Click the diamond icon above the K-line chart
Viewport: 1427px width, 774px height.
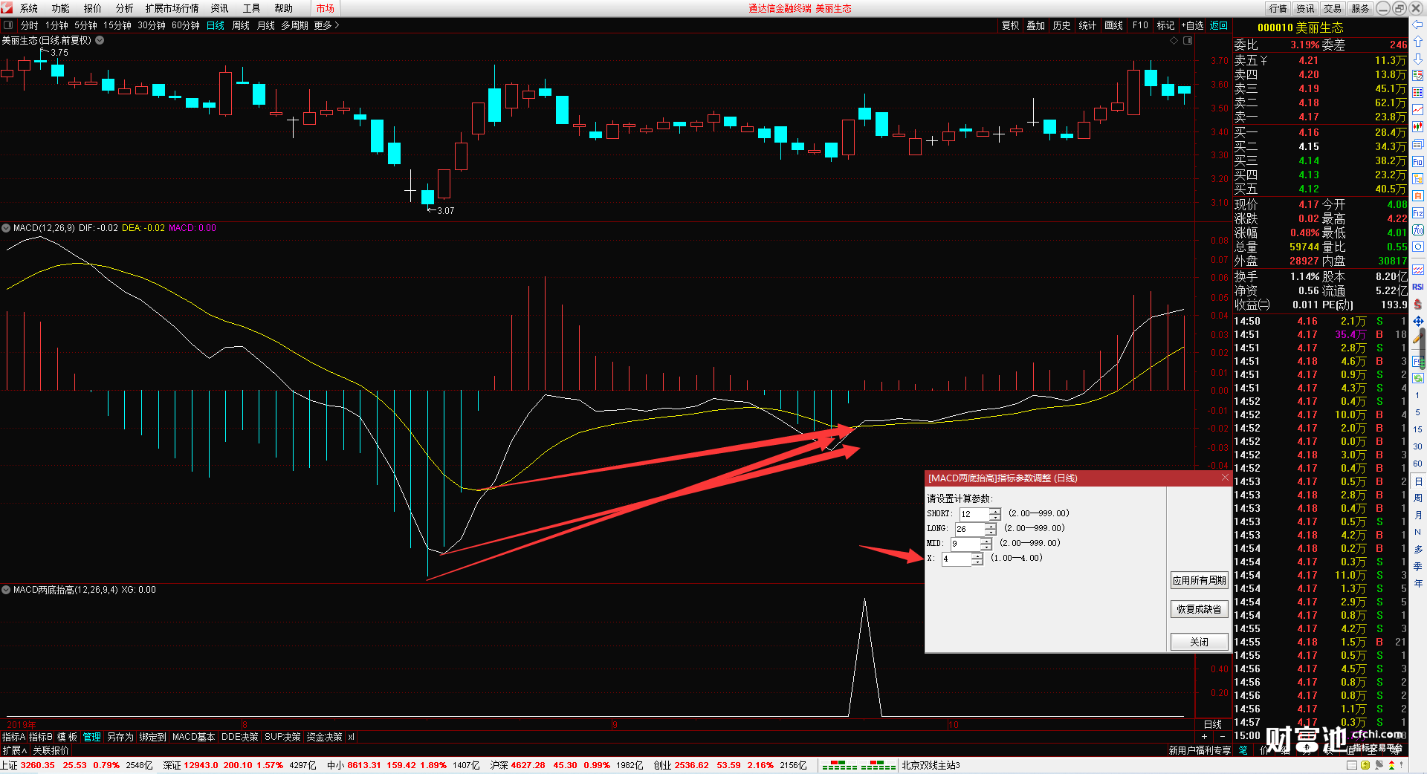(1174, 41)
